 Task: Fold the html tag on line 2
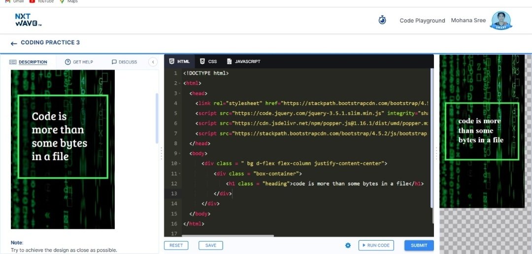click(180, 83)
